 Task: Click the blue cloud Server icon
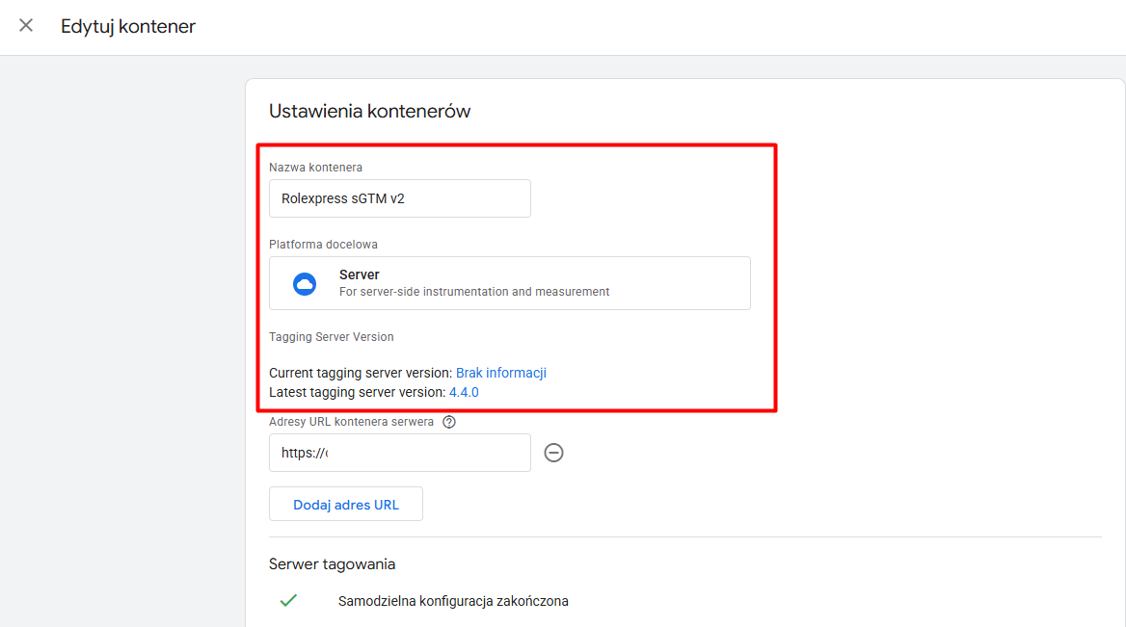tap(305, 284)
